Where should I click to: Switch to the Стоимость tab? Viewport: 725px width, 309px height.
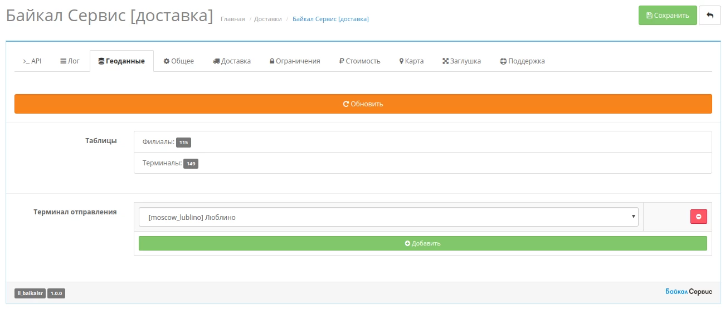359,61
